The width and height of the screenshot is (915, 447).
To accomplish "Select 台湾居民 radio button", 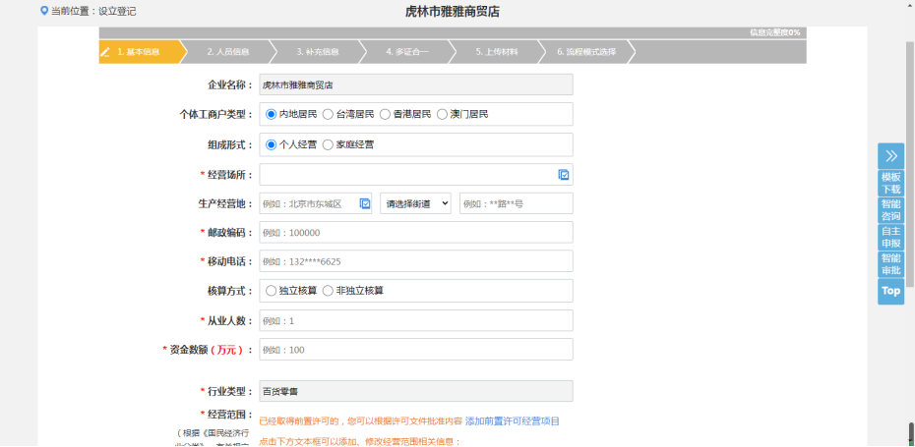I will 328,114.
